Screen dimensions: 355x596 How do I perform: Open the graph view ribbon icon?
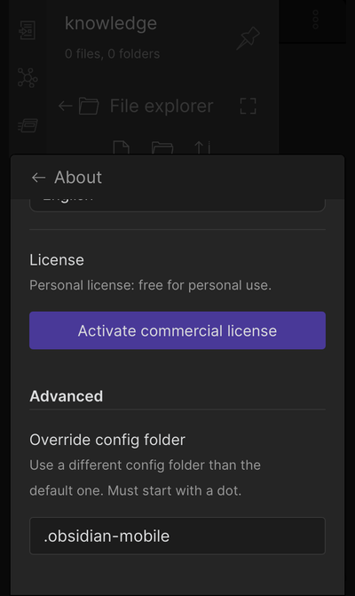28,78
